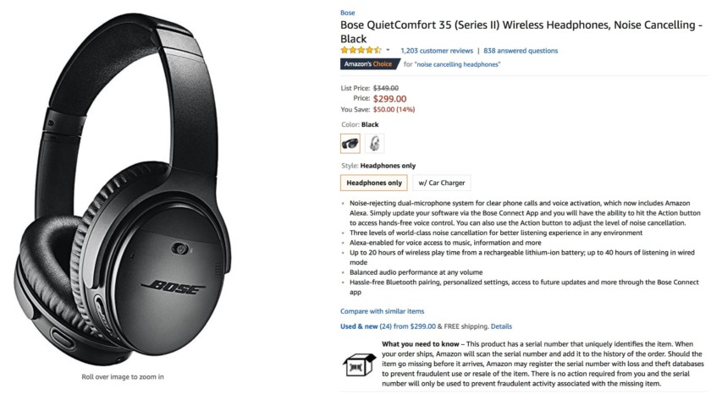This screenshot has height=400, width=711.
Task: Choose the Headphones only style option
Action: (373, 183)
